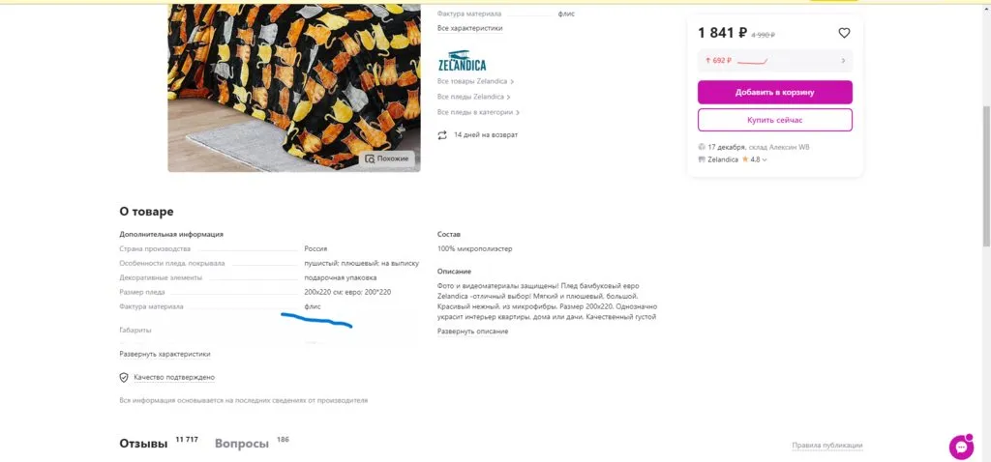Add product to favorites with heart icon
991x462 pixels.
click(844, 33)
